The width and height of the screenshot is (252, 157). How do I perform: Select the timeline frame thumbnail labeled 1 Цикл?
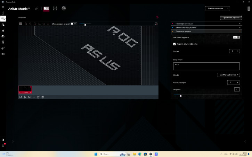pos(25,89)
